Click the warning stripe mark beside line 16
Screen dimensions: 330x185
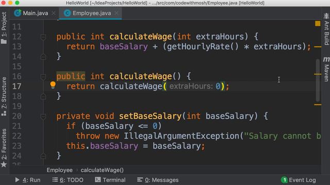(318, 74)
